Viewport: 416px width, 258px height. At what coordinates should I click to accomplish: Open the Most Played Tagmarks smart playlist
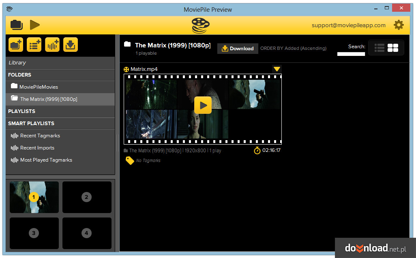click(60, 160)
